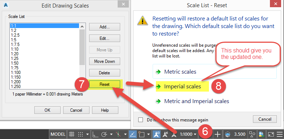This screenshot has width=284, height=139.
Task: Click the 3.500 elevation value
Action: pyautogui.click(x=240, y=134)
